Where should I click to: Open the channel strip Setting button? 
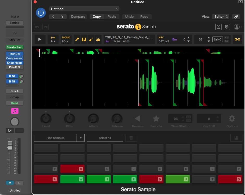15,23
